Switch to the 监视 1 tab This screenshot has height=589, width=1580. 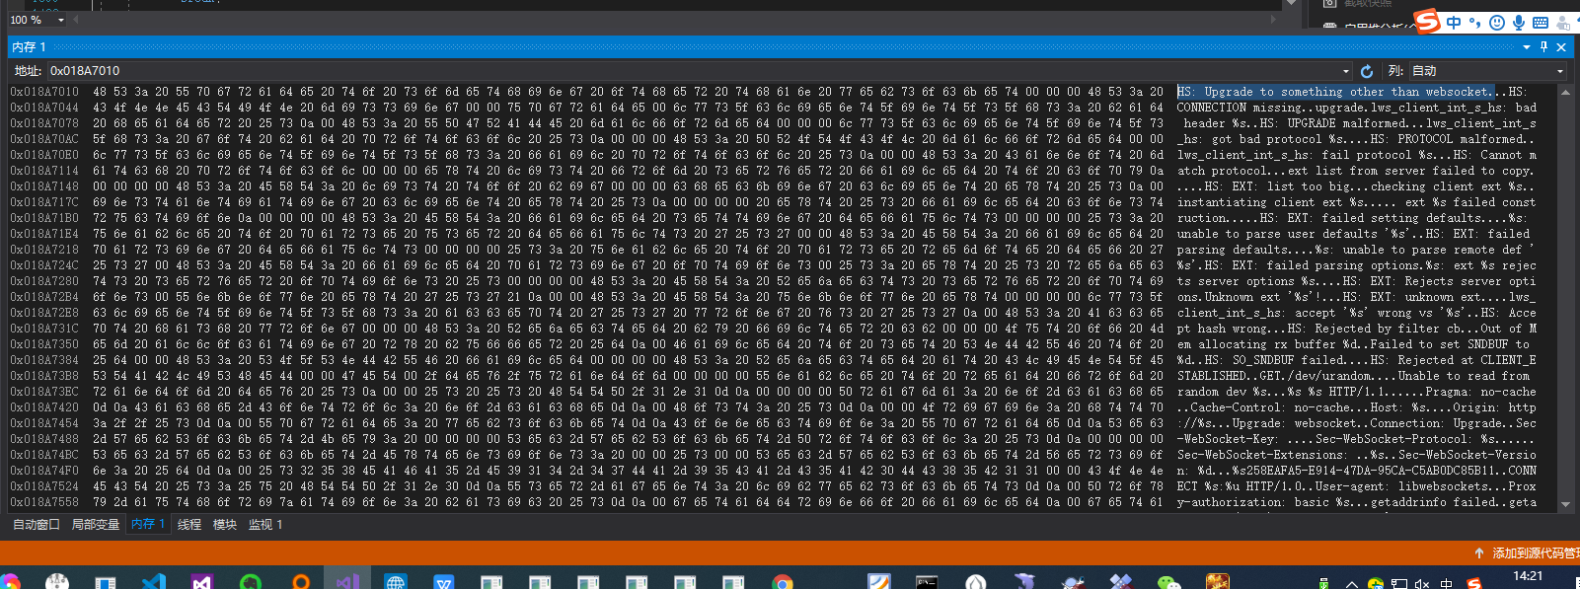click(265, 525)
